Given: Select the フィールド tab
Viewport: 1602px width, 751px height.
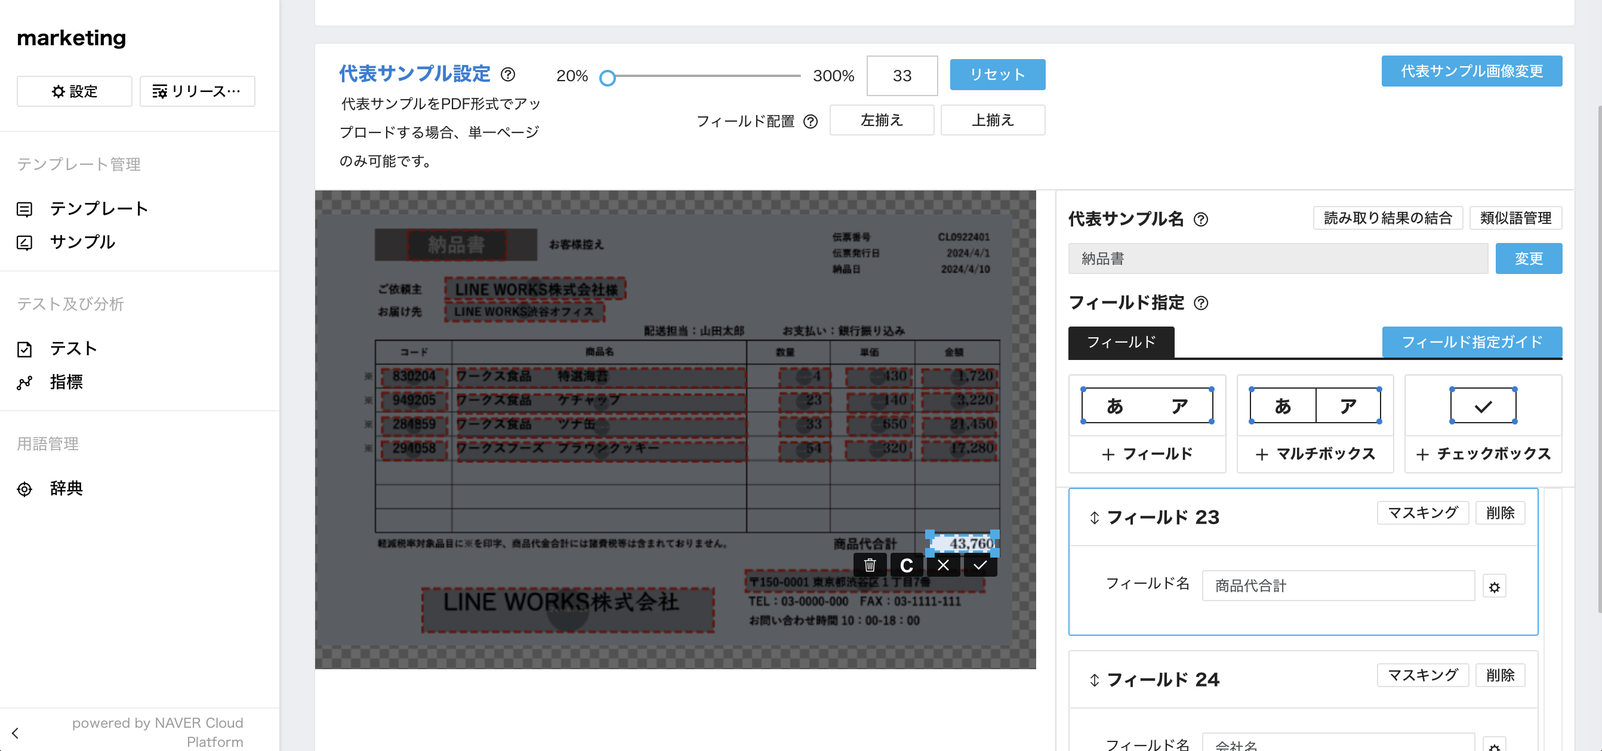Looking at the screenshot, I should pyautogui.click(x=1121, y=342).
